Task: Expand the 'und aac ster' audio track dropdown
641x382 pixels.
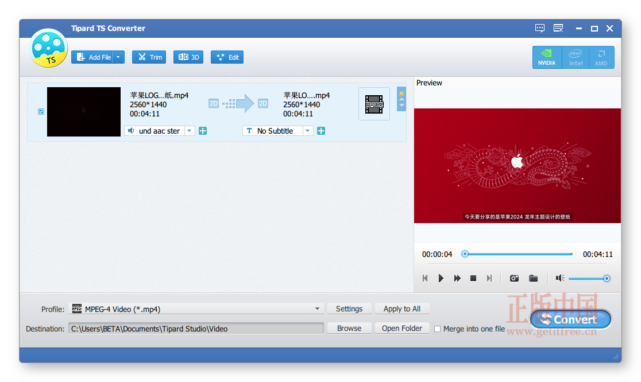Action: [x=190, y=131]
